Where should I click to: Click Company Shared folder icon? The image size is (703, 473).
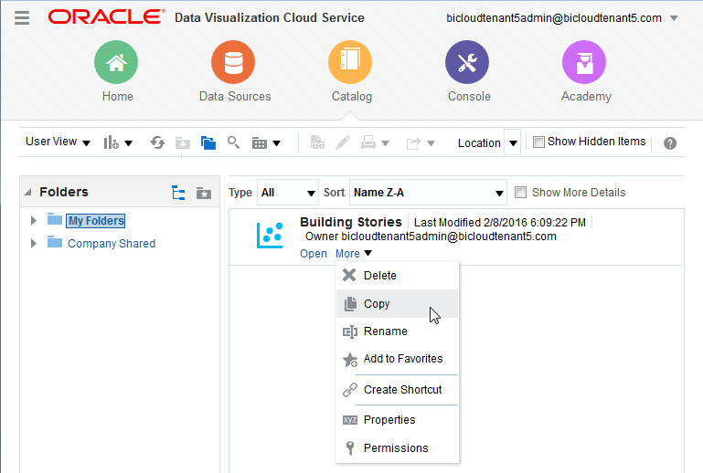55,242
